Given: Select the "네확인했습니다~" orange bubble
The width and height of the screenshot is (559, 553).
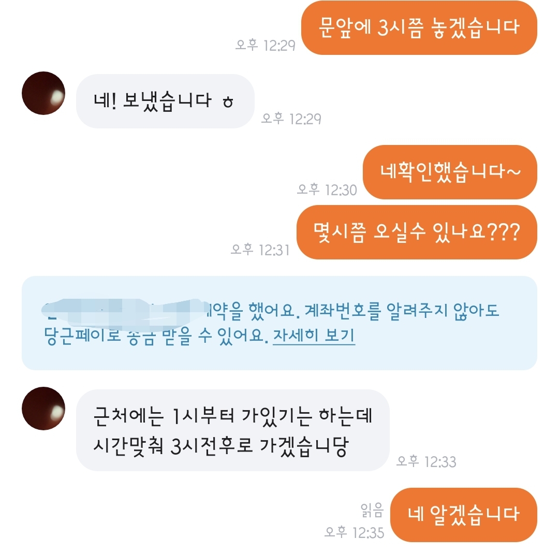Looking at the screenshot, I should click(x=450, y=172).
